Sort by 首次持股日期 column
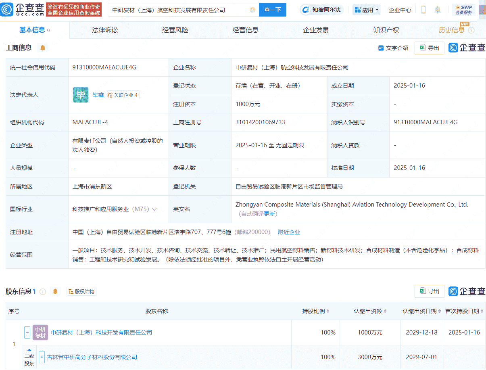 pyautogui.click(x=464, y=311)
